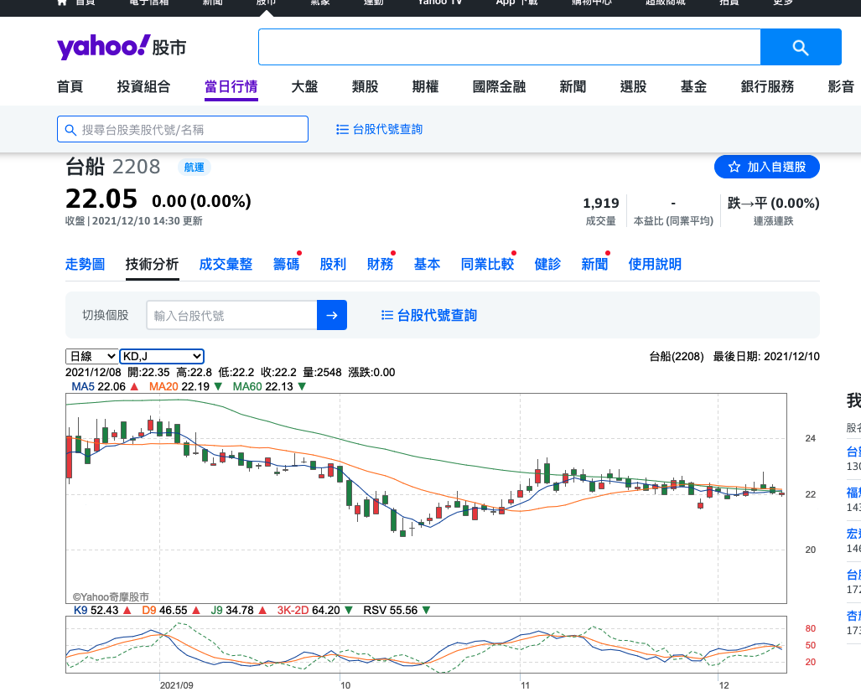Click the list icon beside 台股代號查詢 in the top bar
The image size is (861, 697).
[x=342, y=129]
